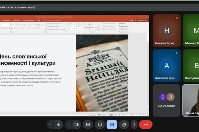Open the 'Ще 21 особа' participants tile
Screen dimensions: 199x132
[x=166, y=100]
